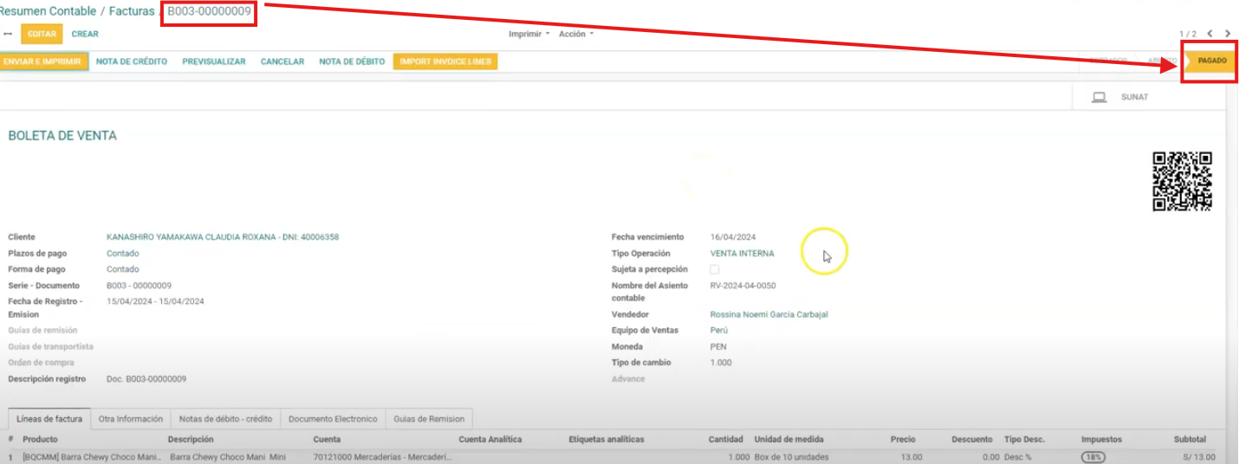The width and height of the screenshot is (1239, 464).
Task: Switch to the Otra Información tab
Action: click(131, 419)
